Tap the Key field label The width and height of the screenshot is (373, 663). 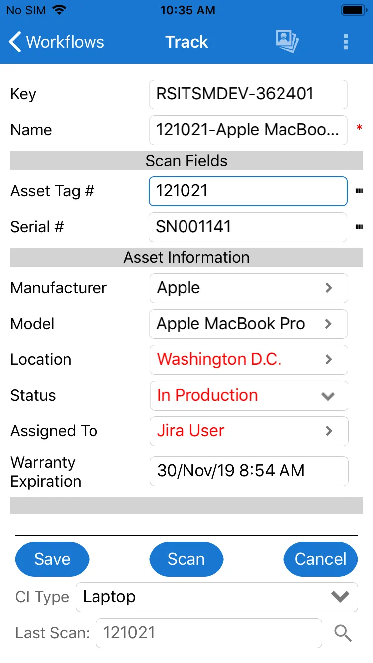pos(23,94)
